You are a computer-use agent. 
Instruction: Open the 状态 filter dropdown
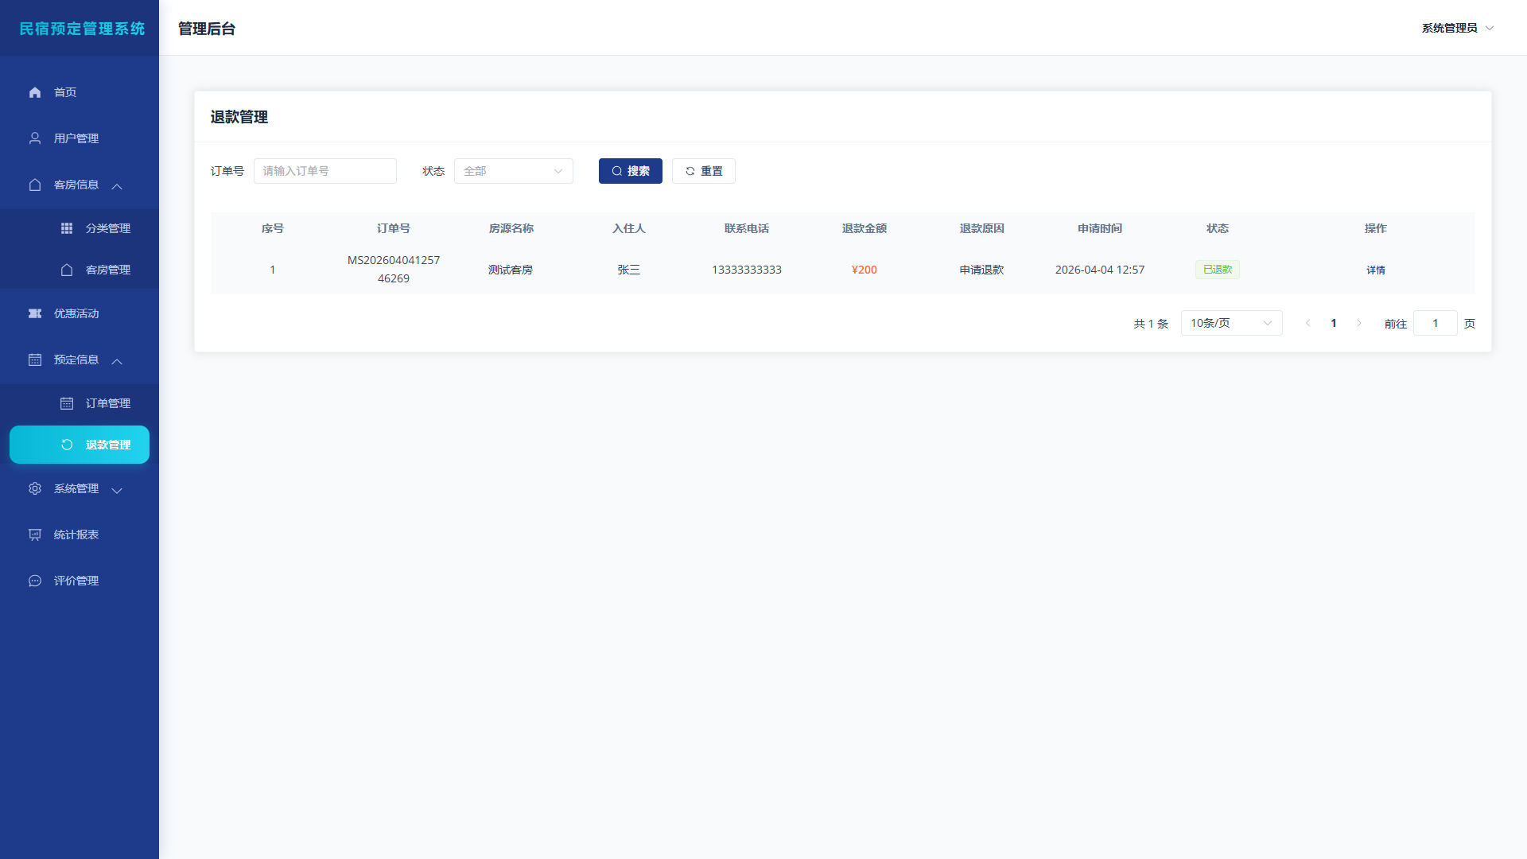click(x=514, y=171)
